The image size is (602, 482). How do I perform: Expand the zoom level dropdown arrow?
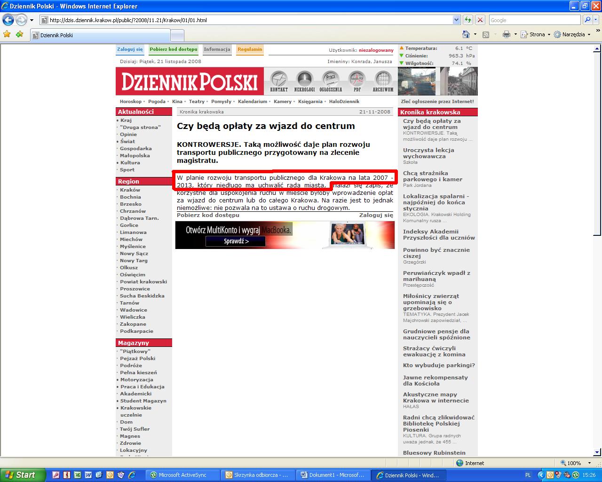590,463
